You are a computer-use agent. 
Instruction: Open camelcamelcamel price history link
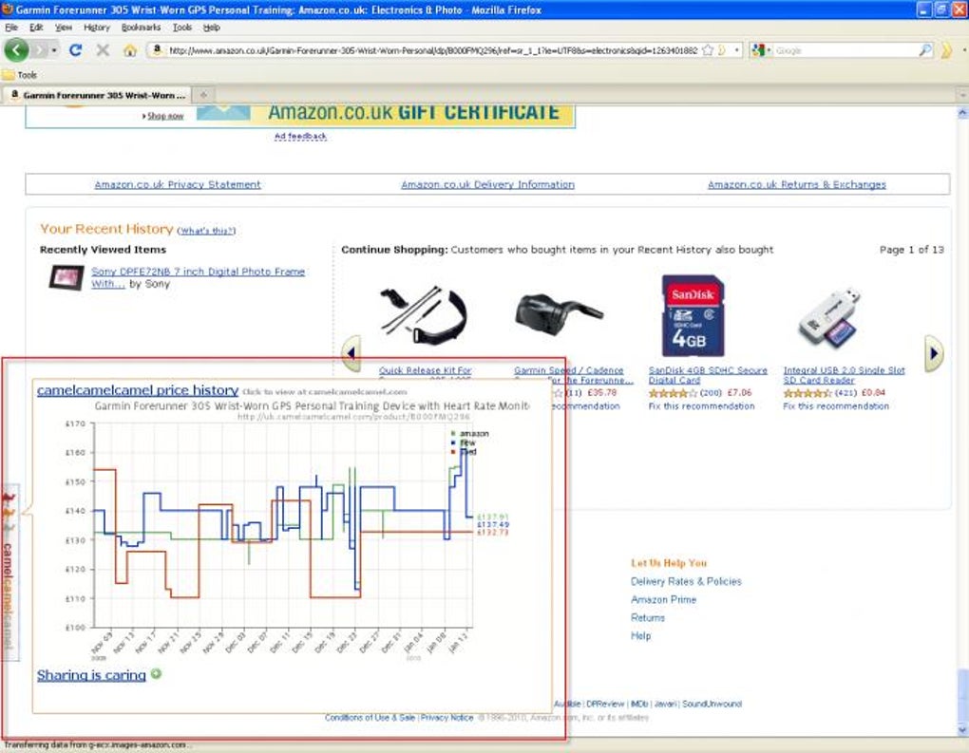point(137,390)
